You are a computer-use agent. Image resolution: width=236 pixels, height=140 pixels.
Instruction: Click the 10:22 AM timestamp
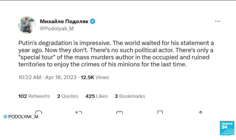pyautogui.click(x=30, y=77)
